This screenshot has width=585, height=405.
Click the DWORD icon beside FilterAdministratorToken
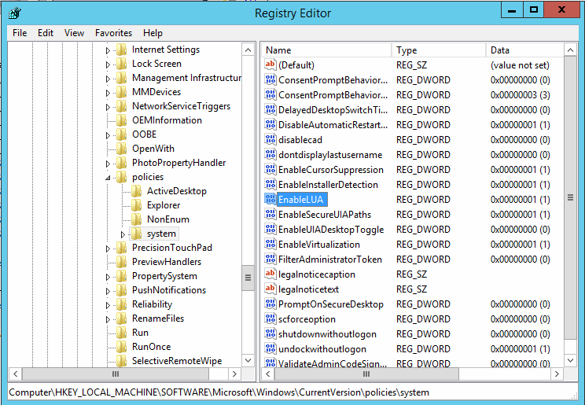point(270,259)
